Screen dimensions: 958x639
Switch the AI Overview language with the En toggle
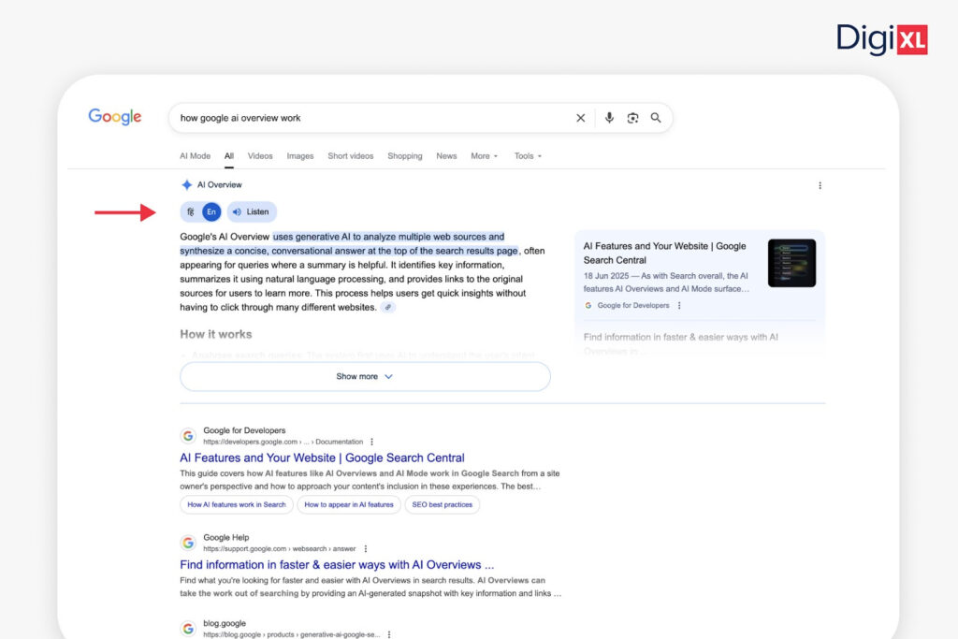click(210, 211)
